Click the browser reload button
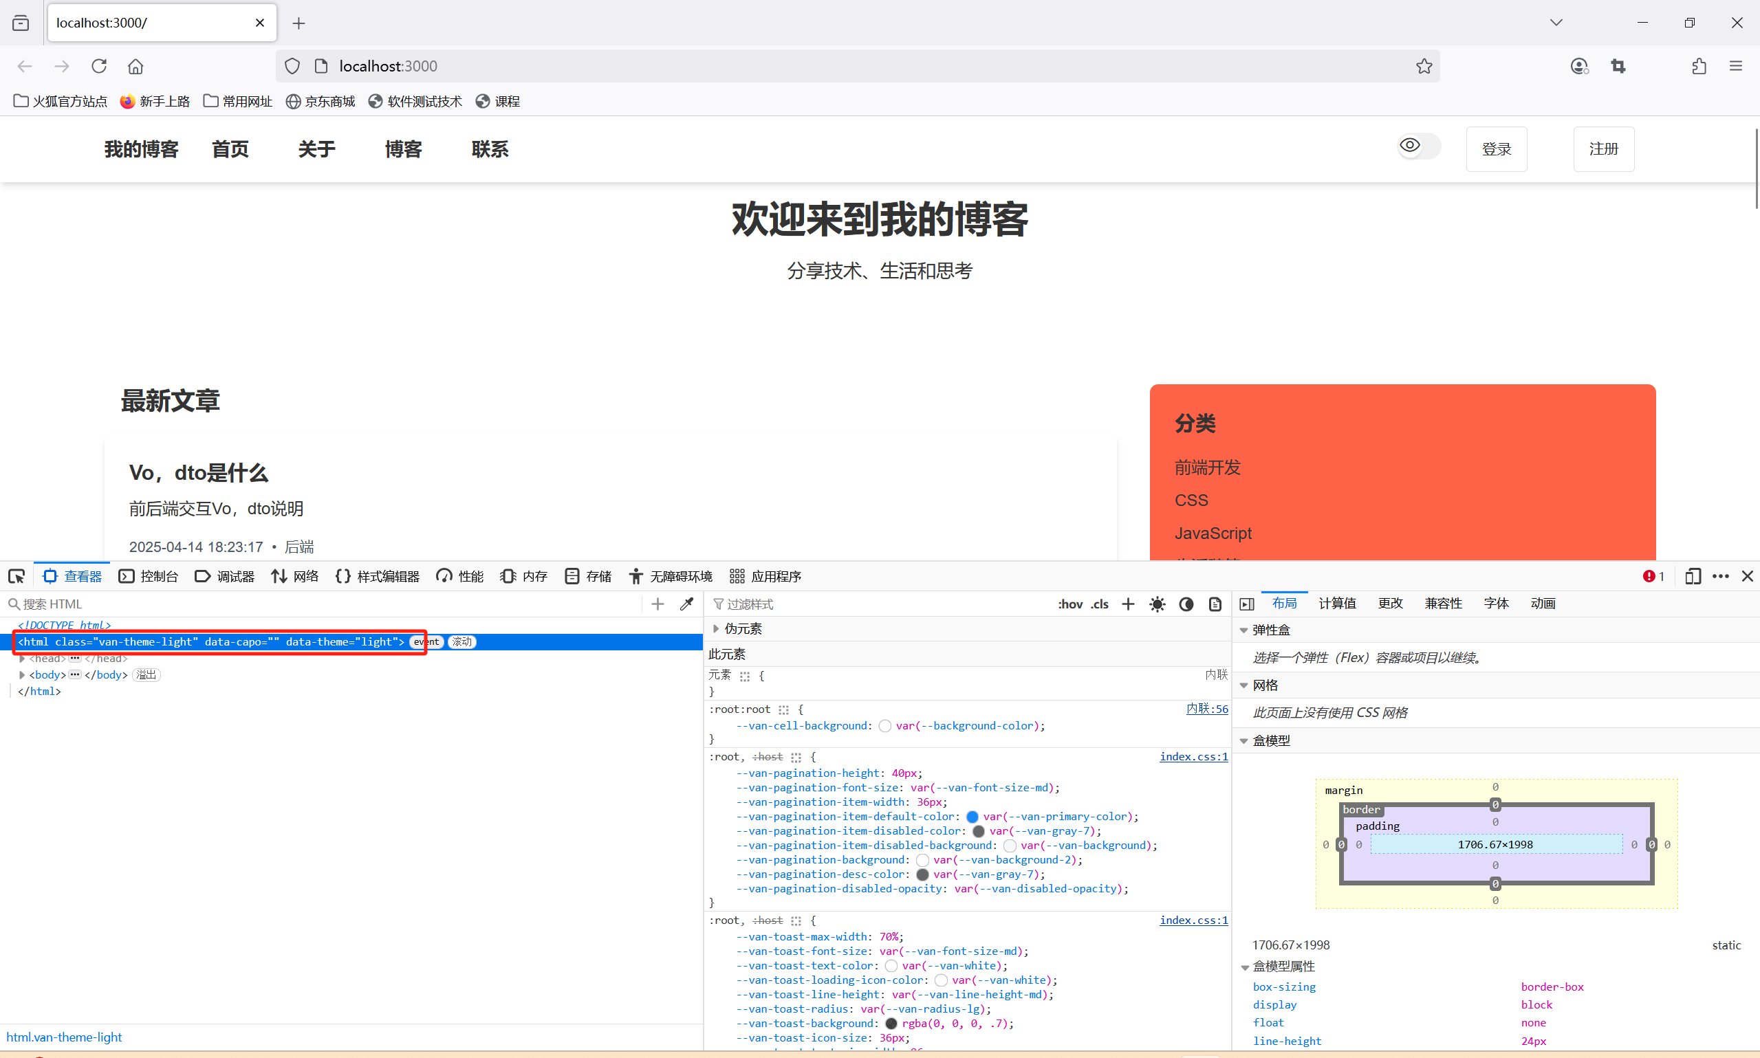 coord(99,66)
